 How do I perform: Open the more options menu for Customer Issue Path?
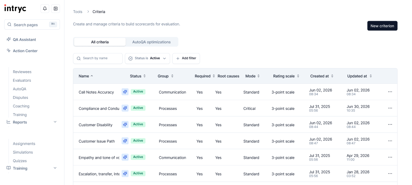point(390,141)
